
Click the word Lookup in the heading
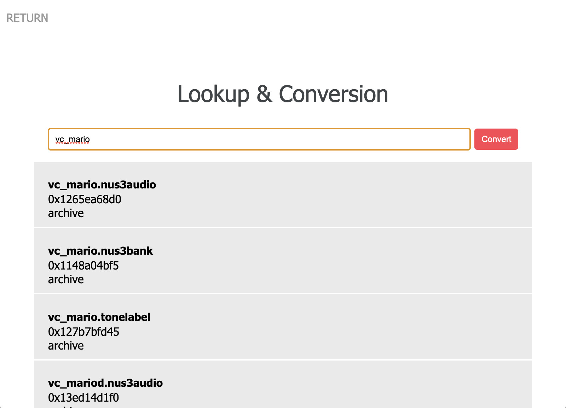(x=213, y=95)
